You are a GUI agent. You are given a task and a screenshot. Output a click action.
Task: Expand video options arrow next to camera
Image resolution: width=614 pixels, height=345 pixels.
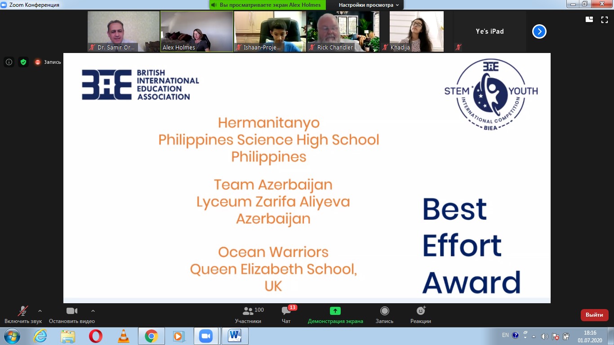93,310
